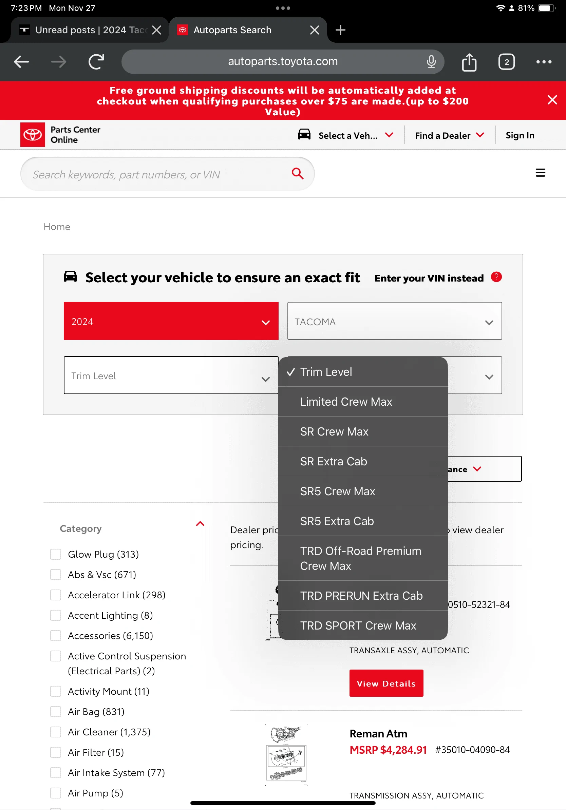Image resolution: width=566 pixels, height=810 pixels.
Task: Click the car icon beside Select a Vehicle
Action: pyautogui.click(x=304, y=134)
